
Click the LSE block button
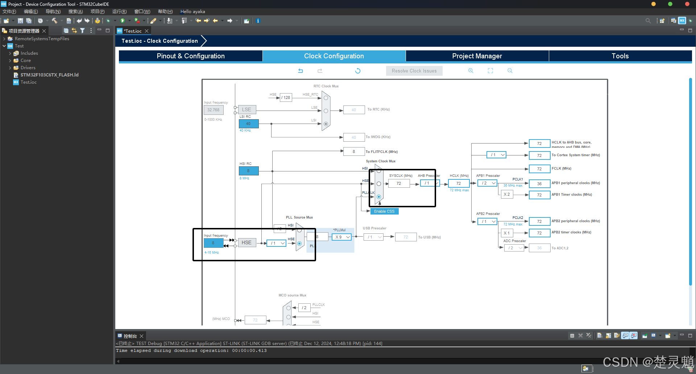tap(246, 109)
